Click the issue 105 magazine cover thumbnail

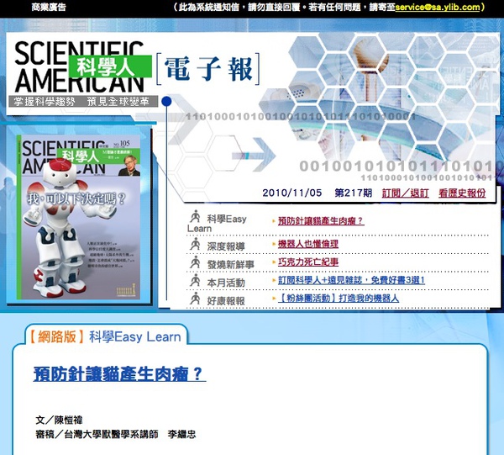[x=79, y=217]
